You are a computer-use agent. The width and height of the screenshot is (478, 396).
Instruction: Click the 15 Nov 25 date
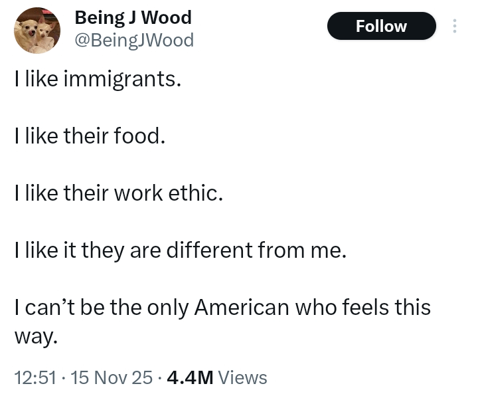click(x=112, y=377)
